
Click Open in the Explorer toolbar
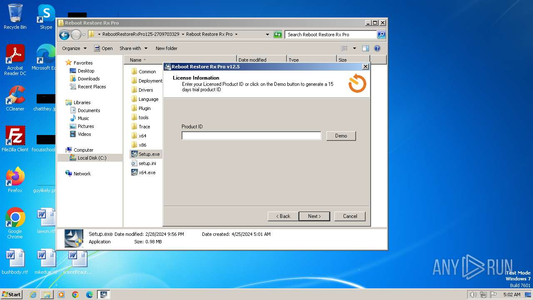tap(103, 48)
